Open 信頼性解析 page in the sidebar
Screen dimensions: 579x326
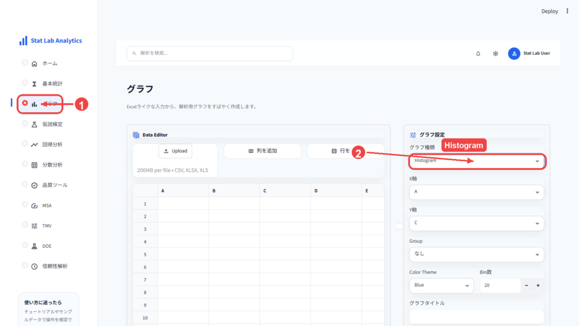[55, 266]
